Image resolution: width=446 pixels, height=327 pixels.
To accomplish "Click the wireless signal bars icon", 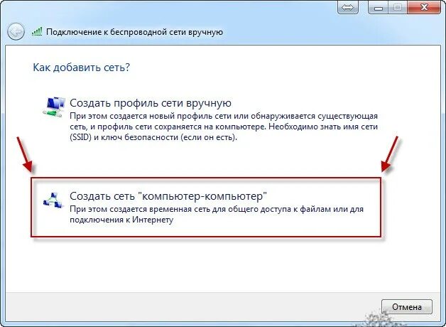I will 37,31.
